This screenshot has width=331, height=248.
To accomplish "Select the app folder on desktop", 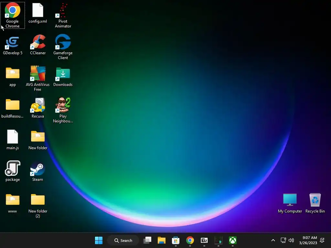I will point(13,76).
